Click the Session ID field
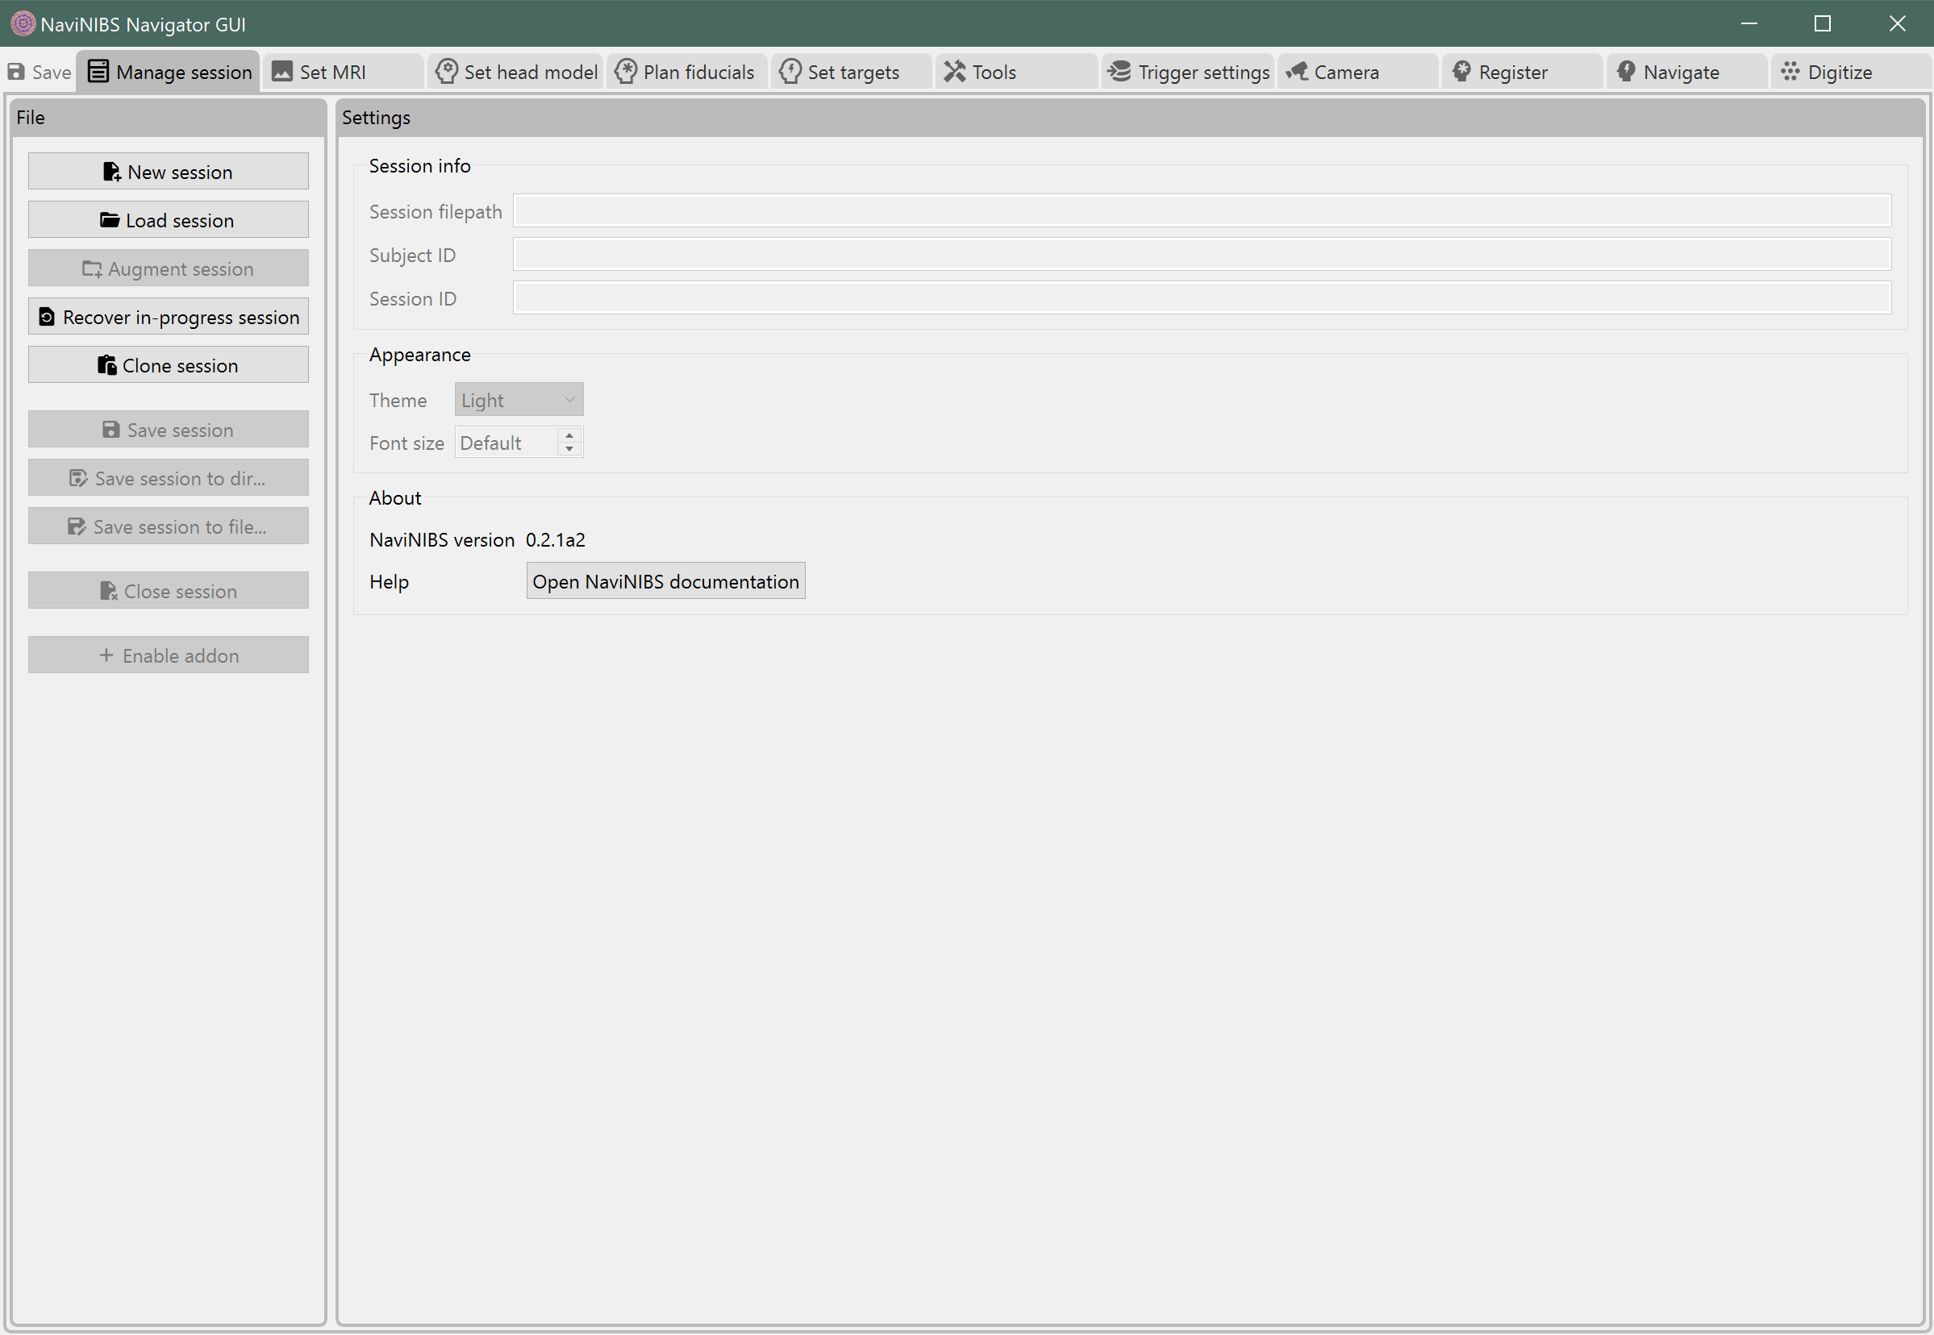 click(x=1202, y=297)
